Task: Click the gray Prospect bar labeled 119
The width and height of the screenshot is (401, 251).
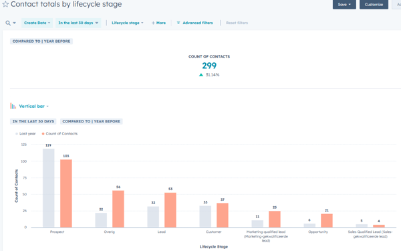Action: click(49, 188)
